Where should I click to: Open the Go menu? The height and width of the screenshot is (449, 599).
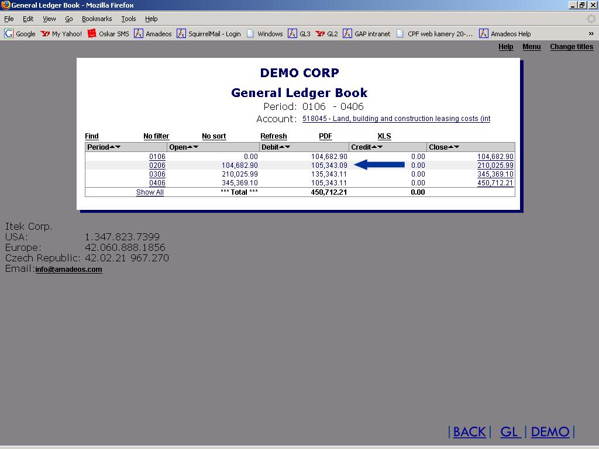(69, 19)
